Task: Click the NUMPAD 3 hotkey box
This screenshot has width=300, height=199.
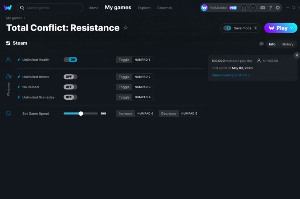Action: point(142,87)
